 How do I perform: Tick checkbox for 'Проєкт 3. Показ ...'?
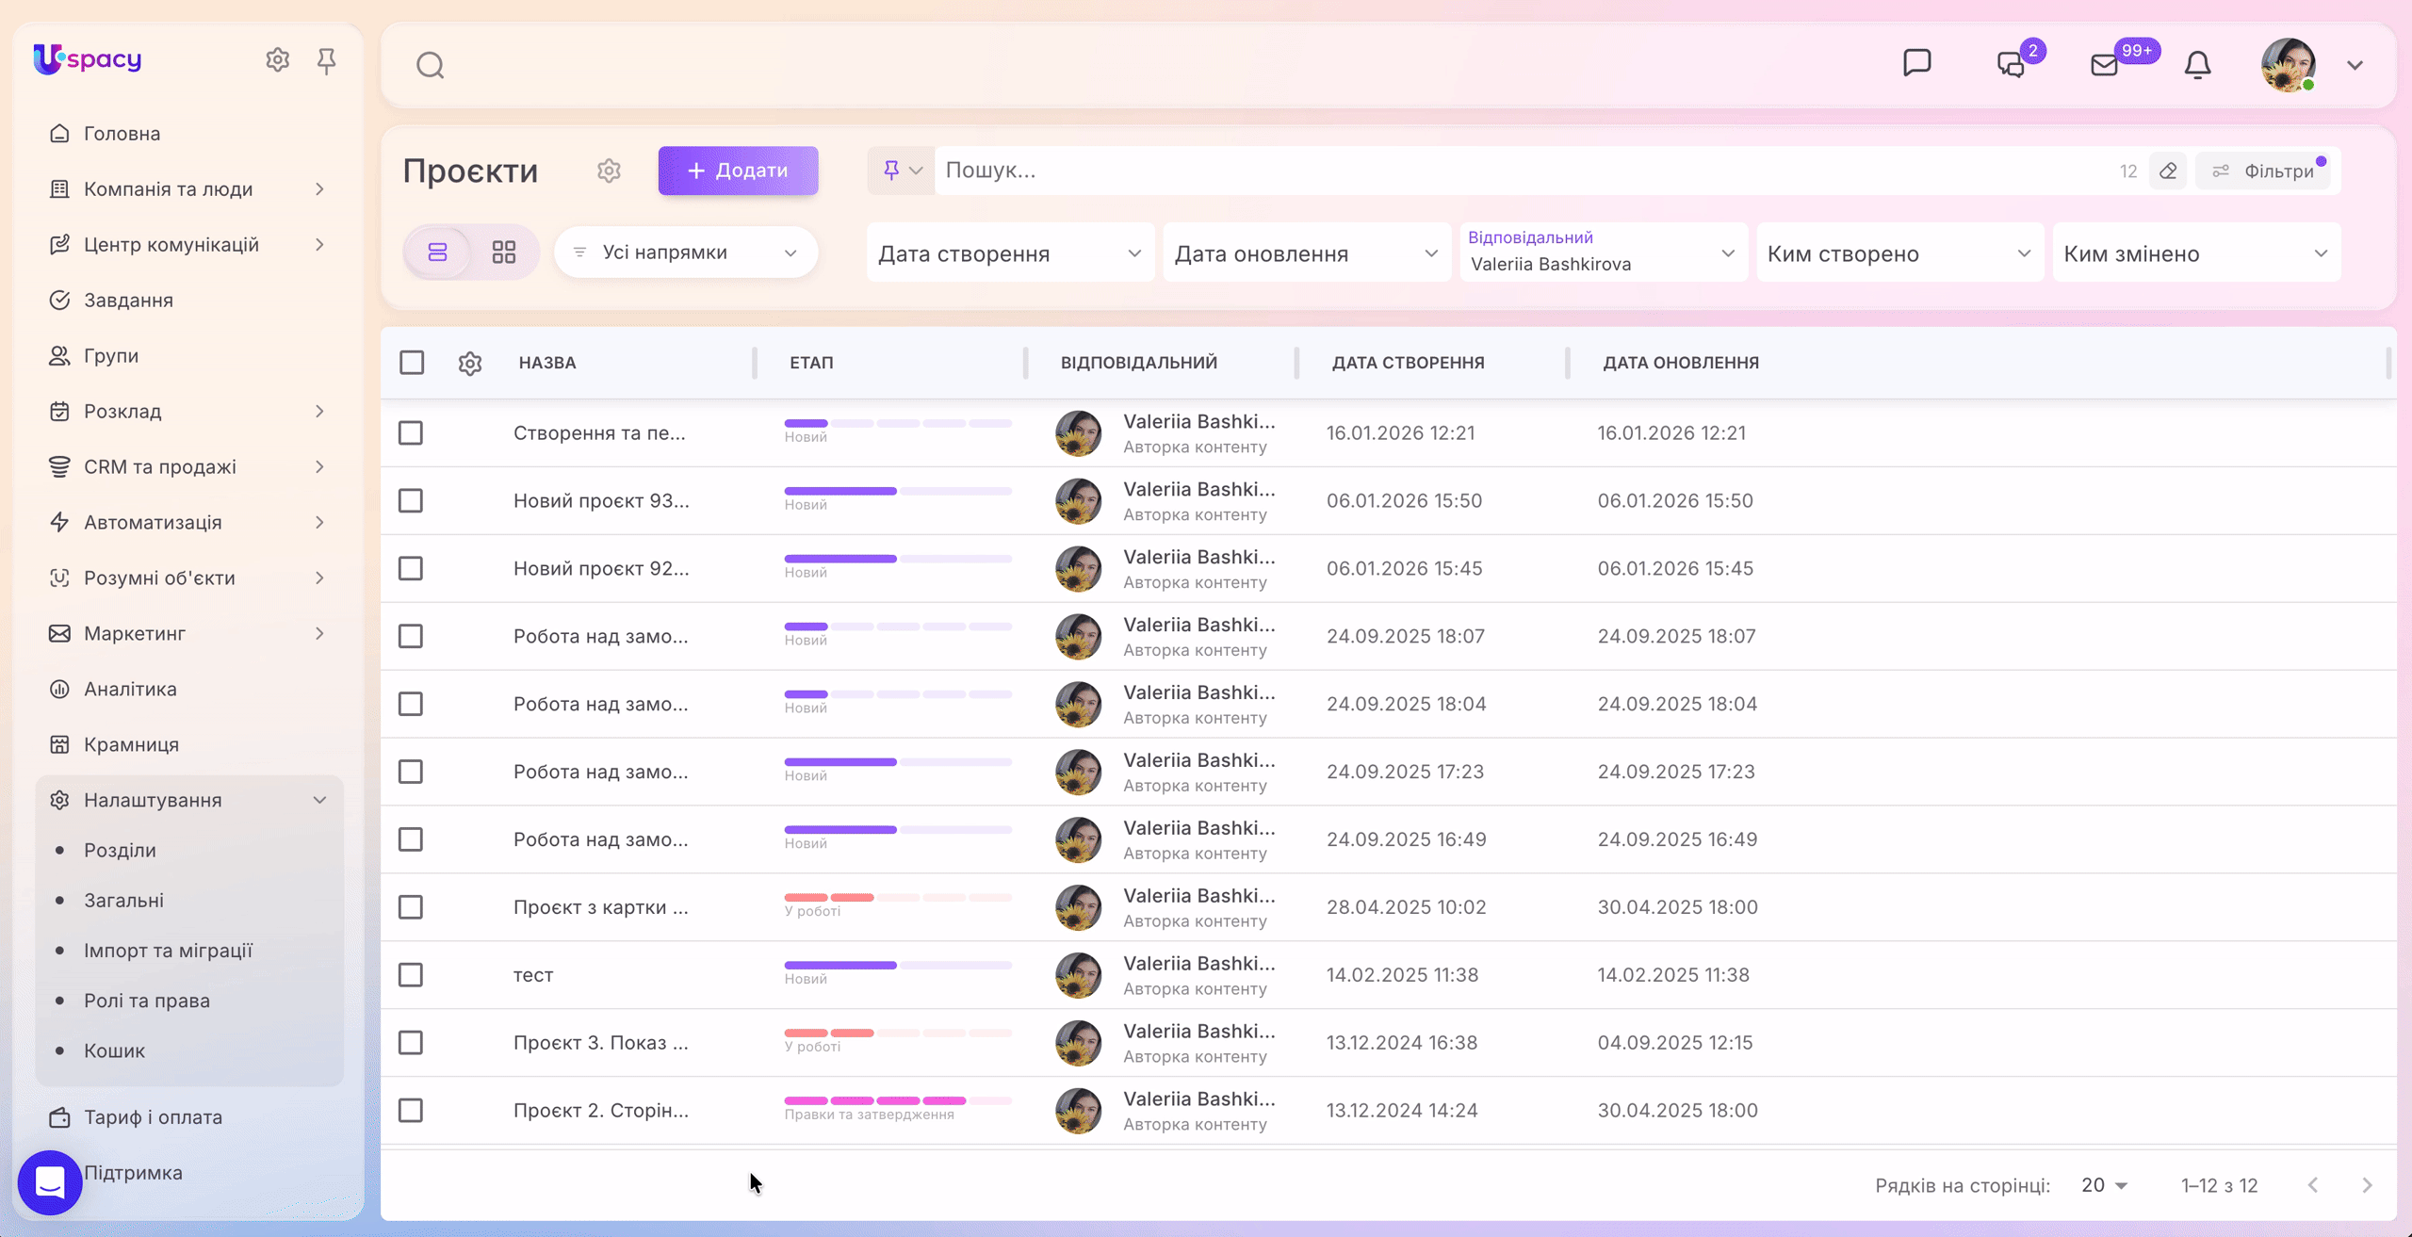point(411,1043)
